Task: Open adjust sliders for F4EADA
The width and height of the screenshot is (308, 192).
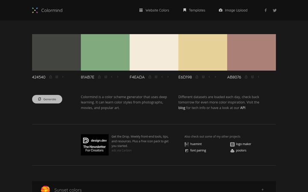Action: click(x=156, y=77)
